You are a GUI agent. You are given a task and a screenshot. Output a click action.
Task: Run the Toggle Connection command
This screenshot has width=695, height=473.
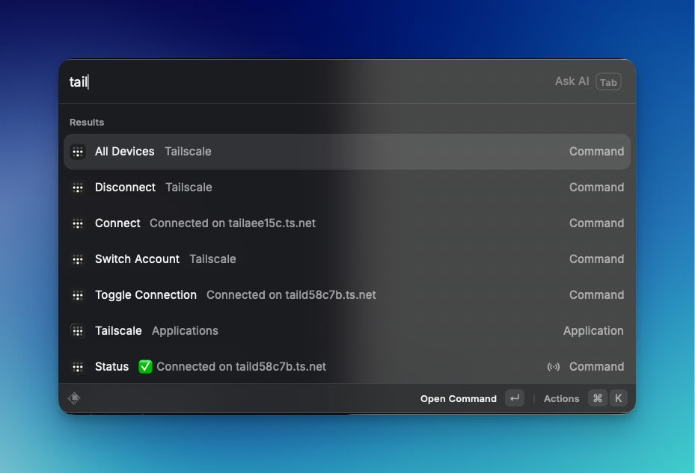pos(146,295)
